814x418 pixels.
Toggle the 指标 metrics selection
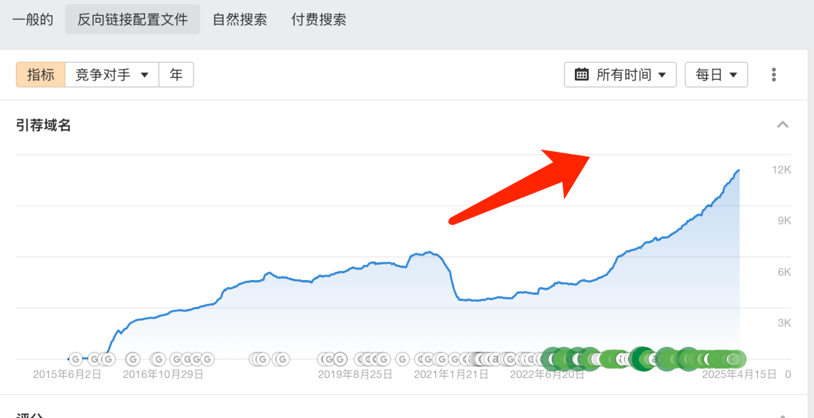tap(40, 74)
